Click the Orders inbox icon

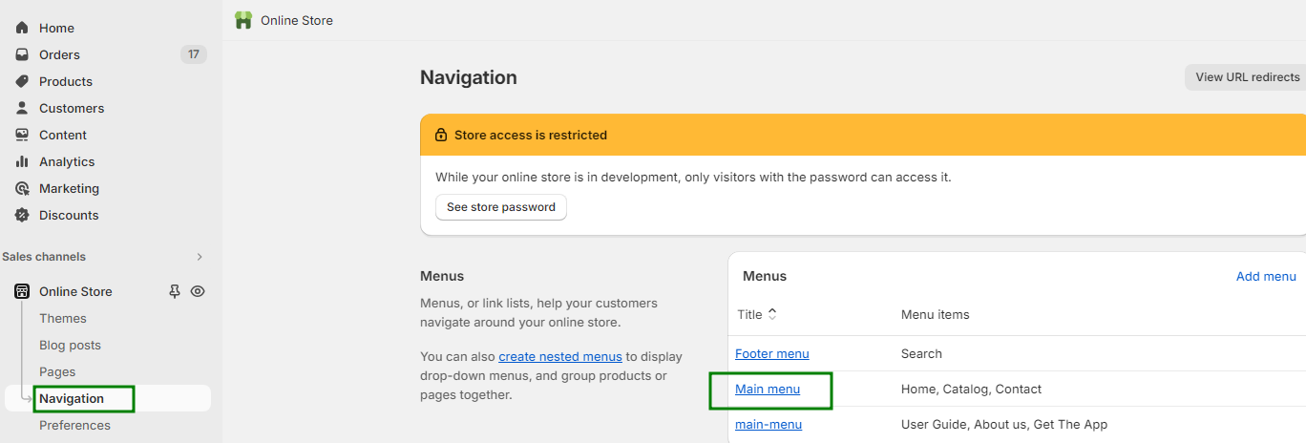point(22,54)
